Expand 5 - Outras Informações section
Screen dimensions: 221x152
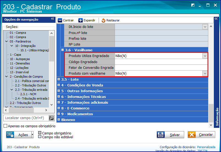click(59, 91)
